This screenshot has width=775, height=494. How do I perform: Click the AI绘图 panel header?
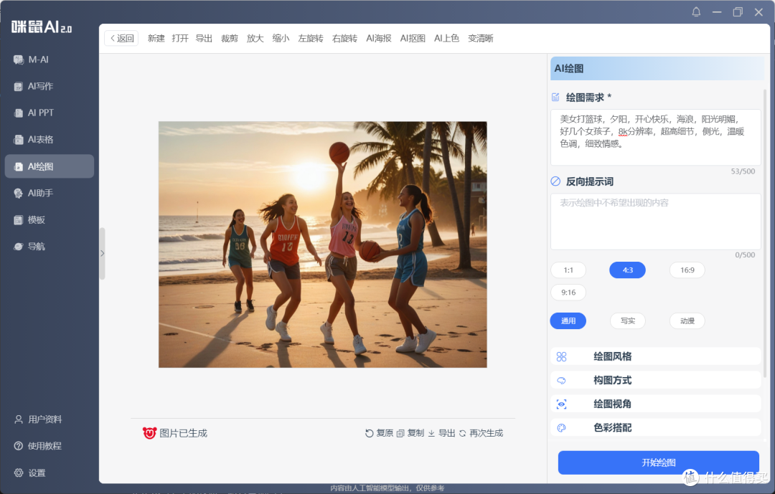657,69
